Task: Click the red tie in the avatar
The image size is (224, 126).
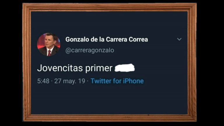Action: [x=49, y=53]
